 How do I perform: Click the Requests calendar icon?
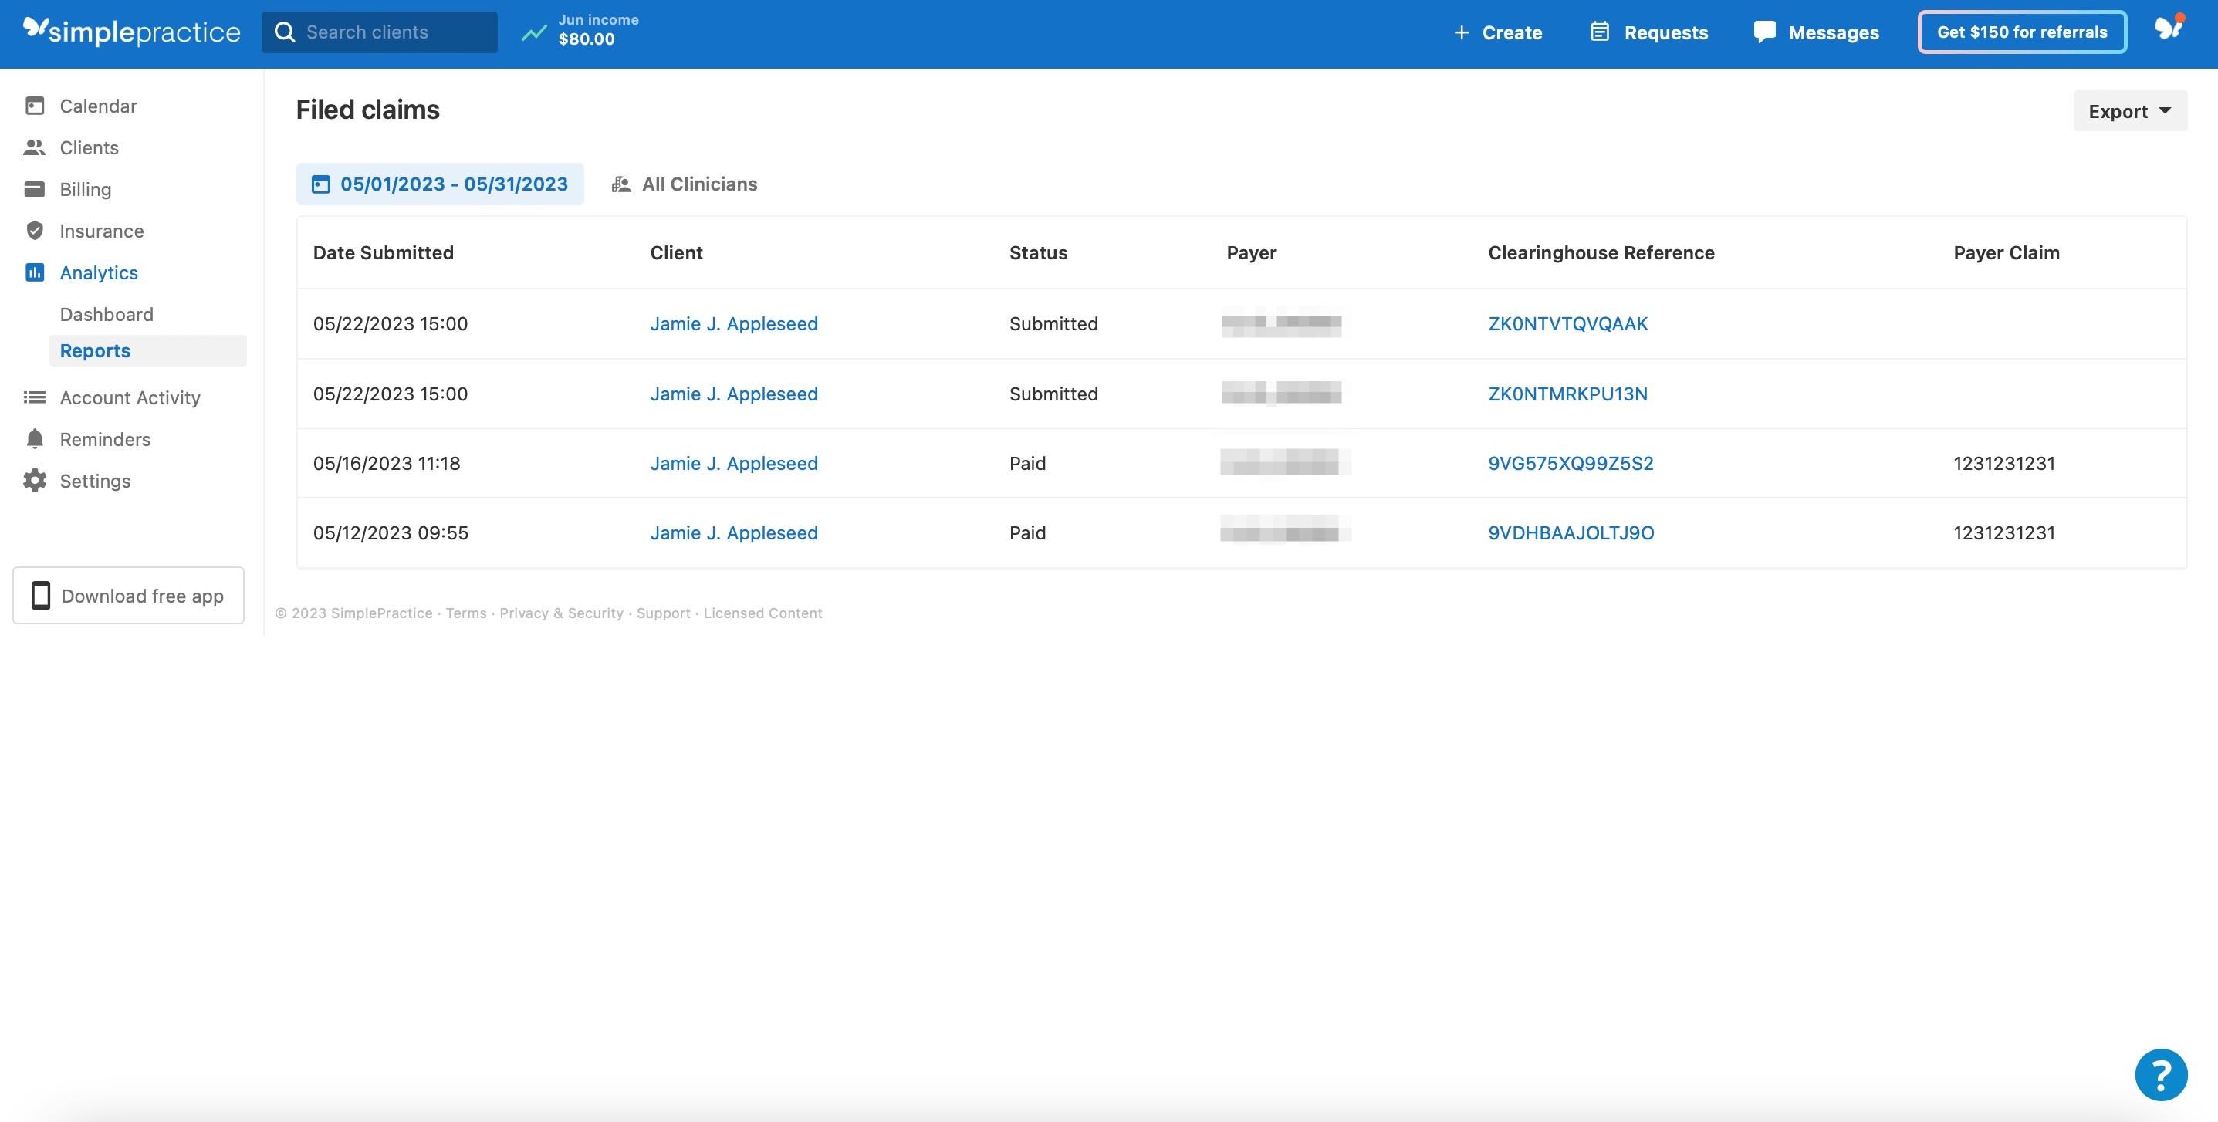[x=1600, y=31]
